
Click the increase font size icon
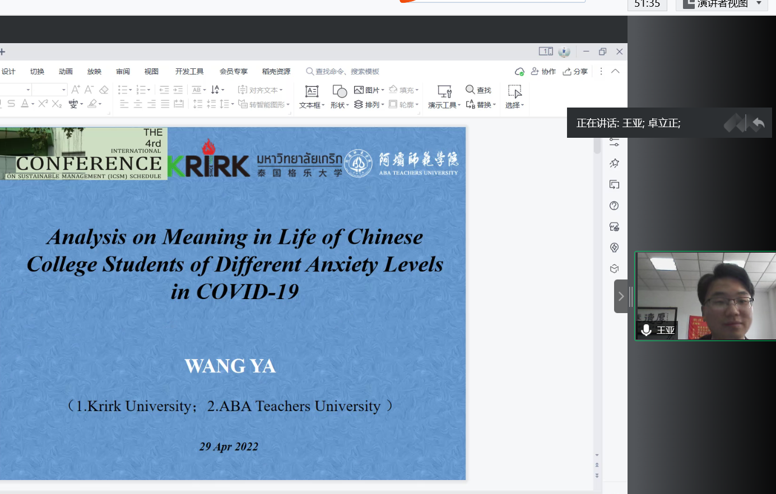point(76,90)
